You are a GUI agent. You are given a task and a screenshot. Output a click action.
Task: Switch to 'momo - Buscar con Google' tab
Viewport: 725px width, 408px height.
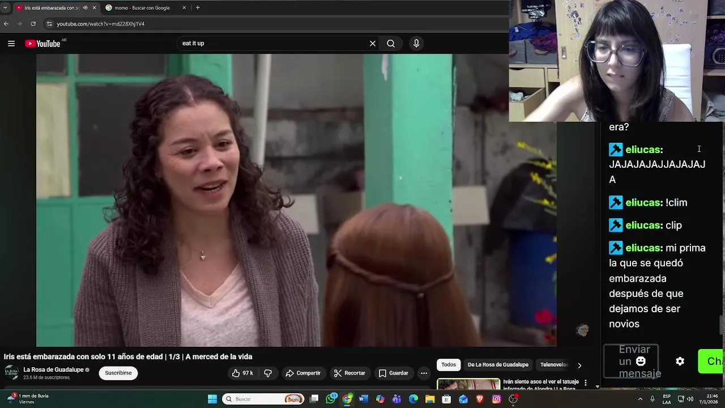click(x=142, y=8)
